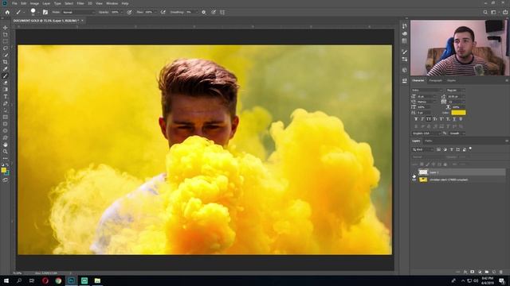Open the Window menu
Screen dimensions: 510x286
click(x=112, y=3)
